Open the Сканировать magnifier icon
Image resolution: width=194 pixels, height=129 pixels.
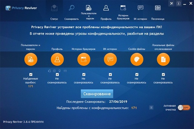[x=72, y=8]
